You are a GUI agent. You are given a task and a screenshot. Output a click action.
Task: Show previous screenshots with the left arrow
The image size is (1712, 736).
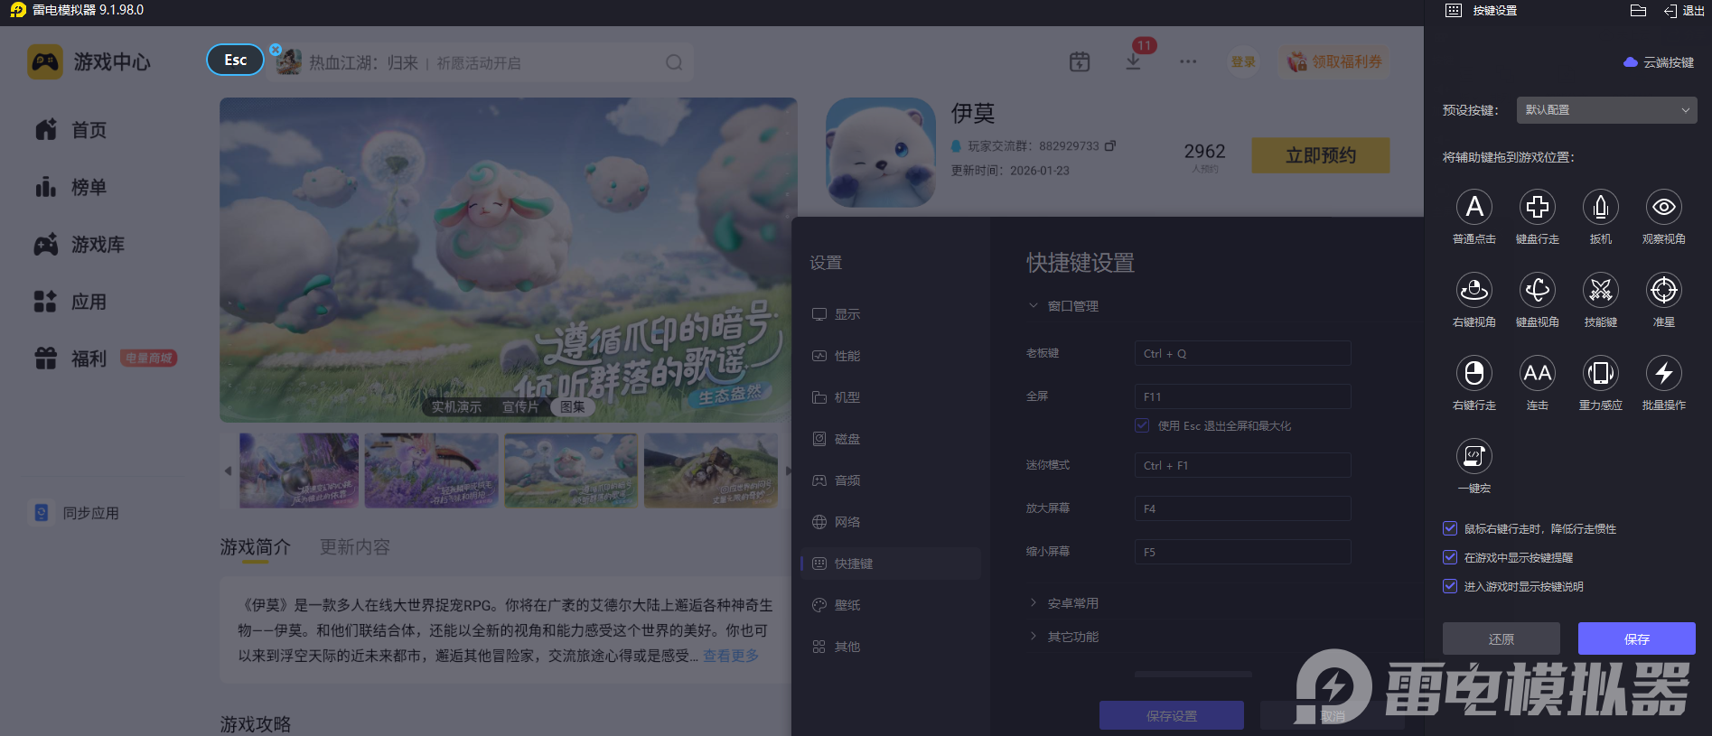pyautogui.click(x=228, y=470)
